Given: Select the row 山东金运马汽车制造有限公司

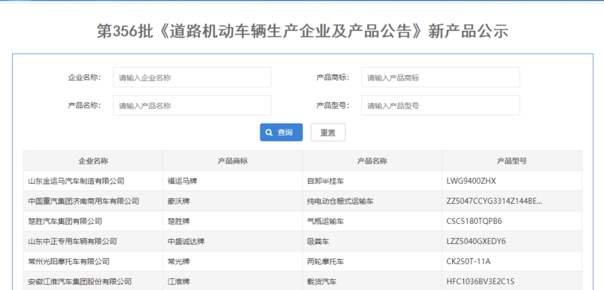Looking at the screenshot, I should point(303,181).
